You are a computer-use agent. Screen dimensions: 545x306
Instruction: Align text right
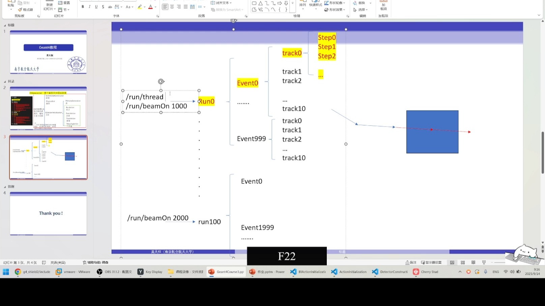tap(179, 7)
